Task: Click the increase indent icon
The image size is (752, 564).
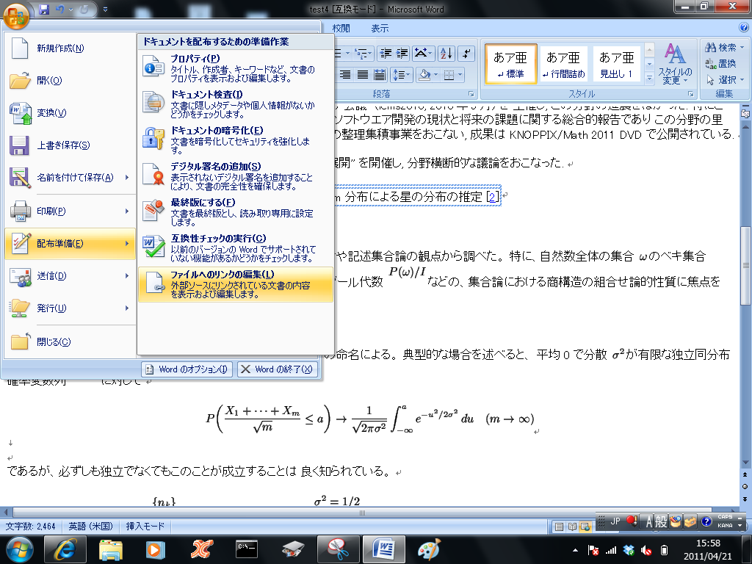Action: 402,53
